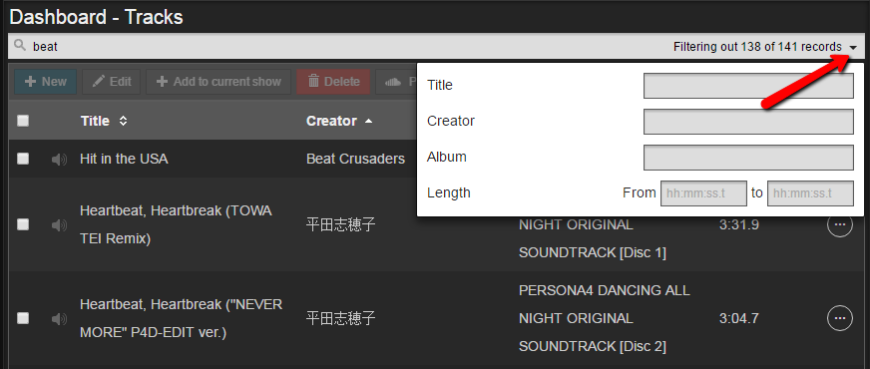This screenshot has height=369, width=870.
Task: Click the 3:31.9 length value
Action: click(739, 224)
